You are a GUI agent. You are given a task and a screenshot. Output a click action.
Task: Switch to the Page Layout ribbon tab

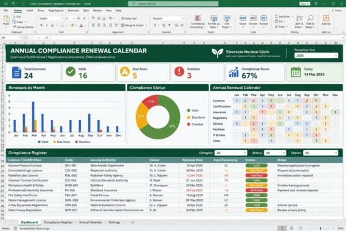tap(56, 10)
